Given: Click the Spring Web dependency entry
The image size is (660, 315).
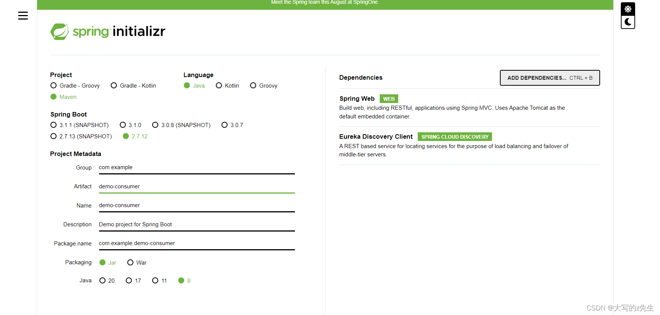Looking at the screenshot, I should (469, 107).
